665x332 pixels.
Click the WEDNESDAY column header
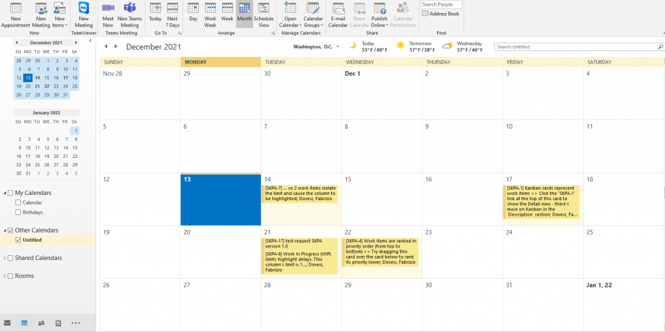(x=382, y=62)
